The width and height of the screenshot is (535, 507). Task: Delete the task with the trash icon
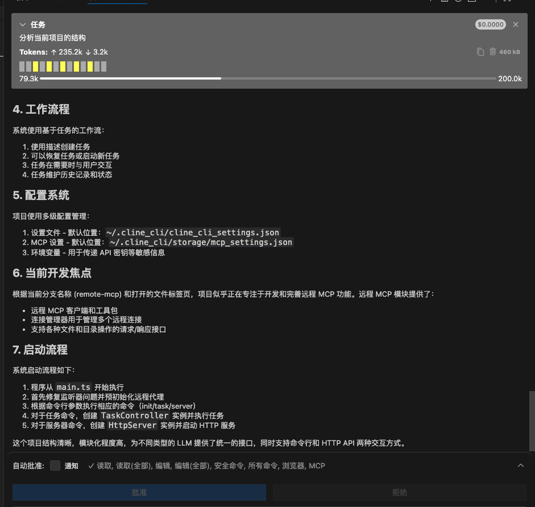point(492,52)
